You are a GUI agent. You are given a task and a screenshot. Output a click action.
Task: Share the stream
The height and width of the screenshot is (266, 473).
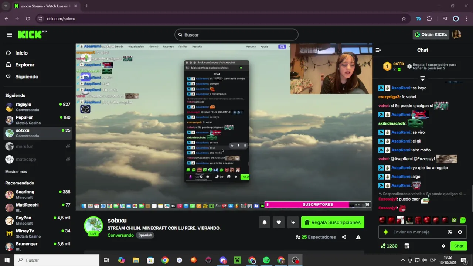click(x=344, y=237)
